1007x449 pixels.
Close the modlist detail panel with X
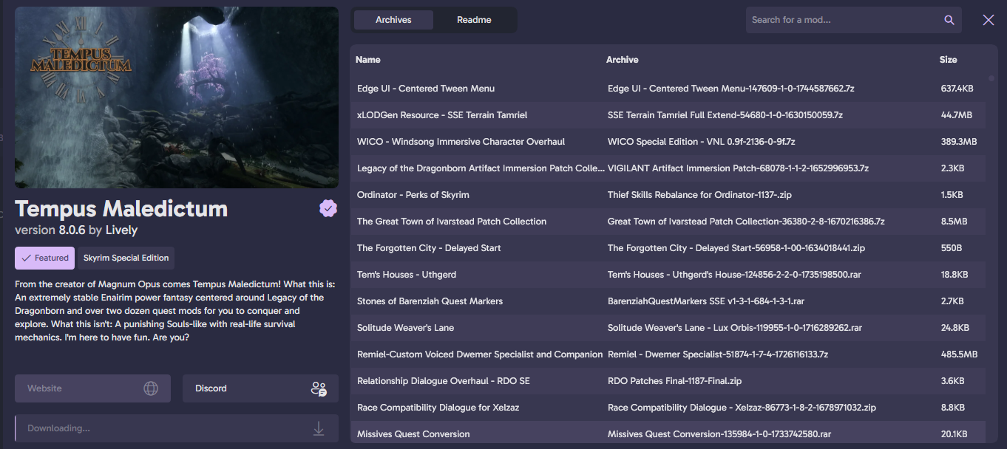pos(989,20)
